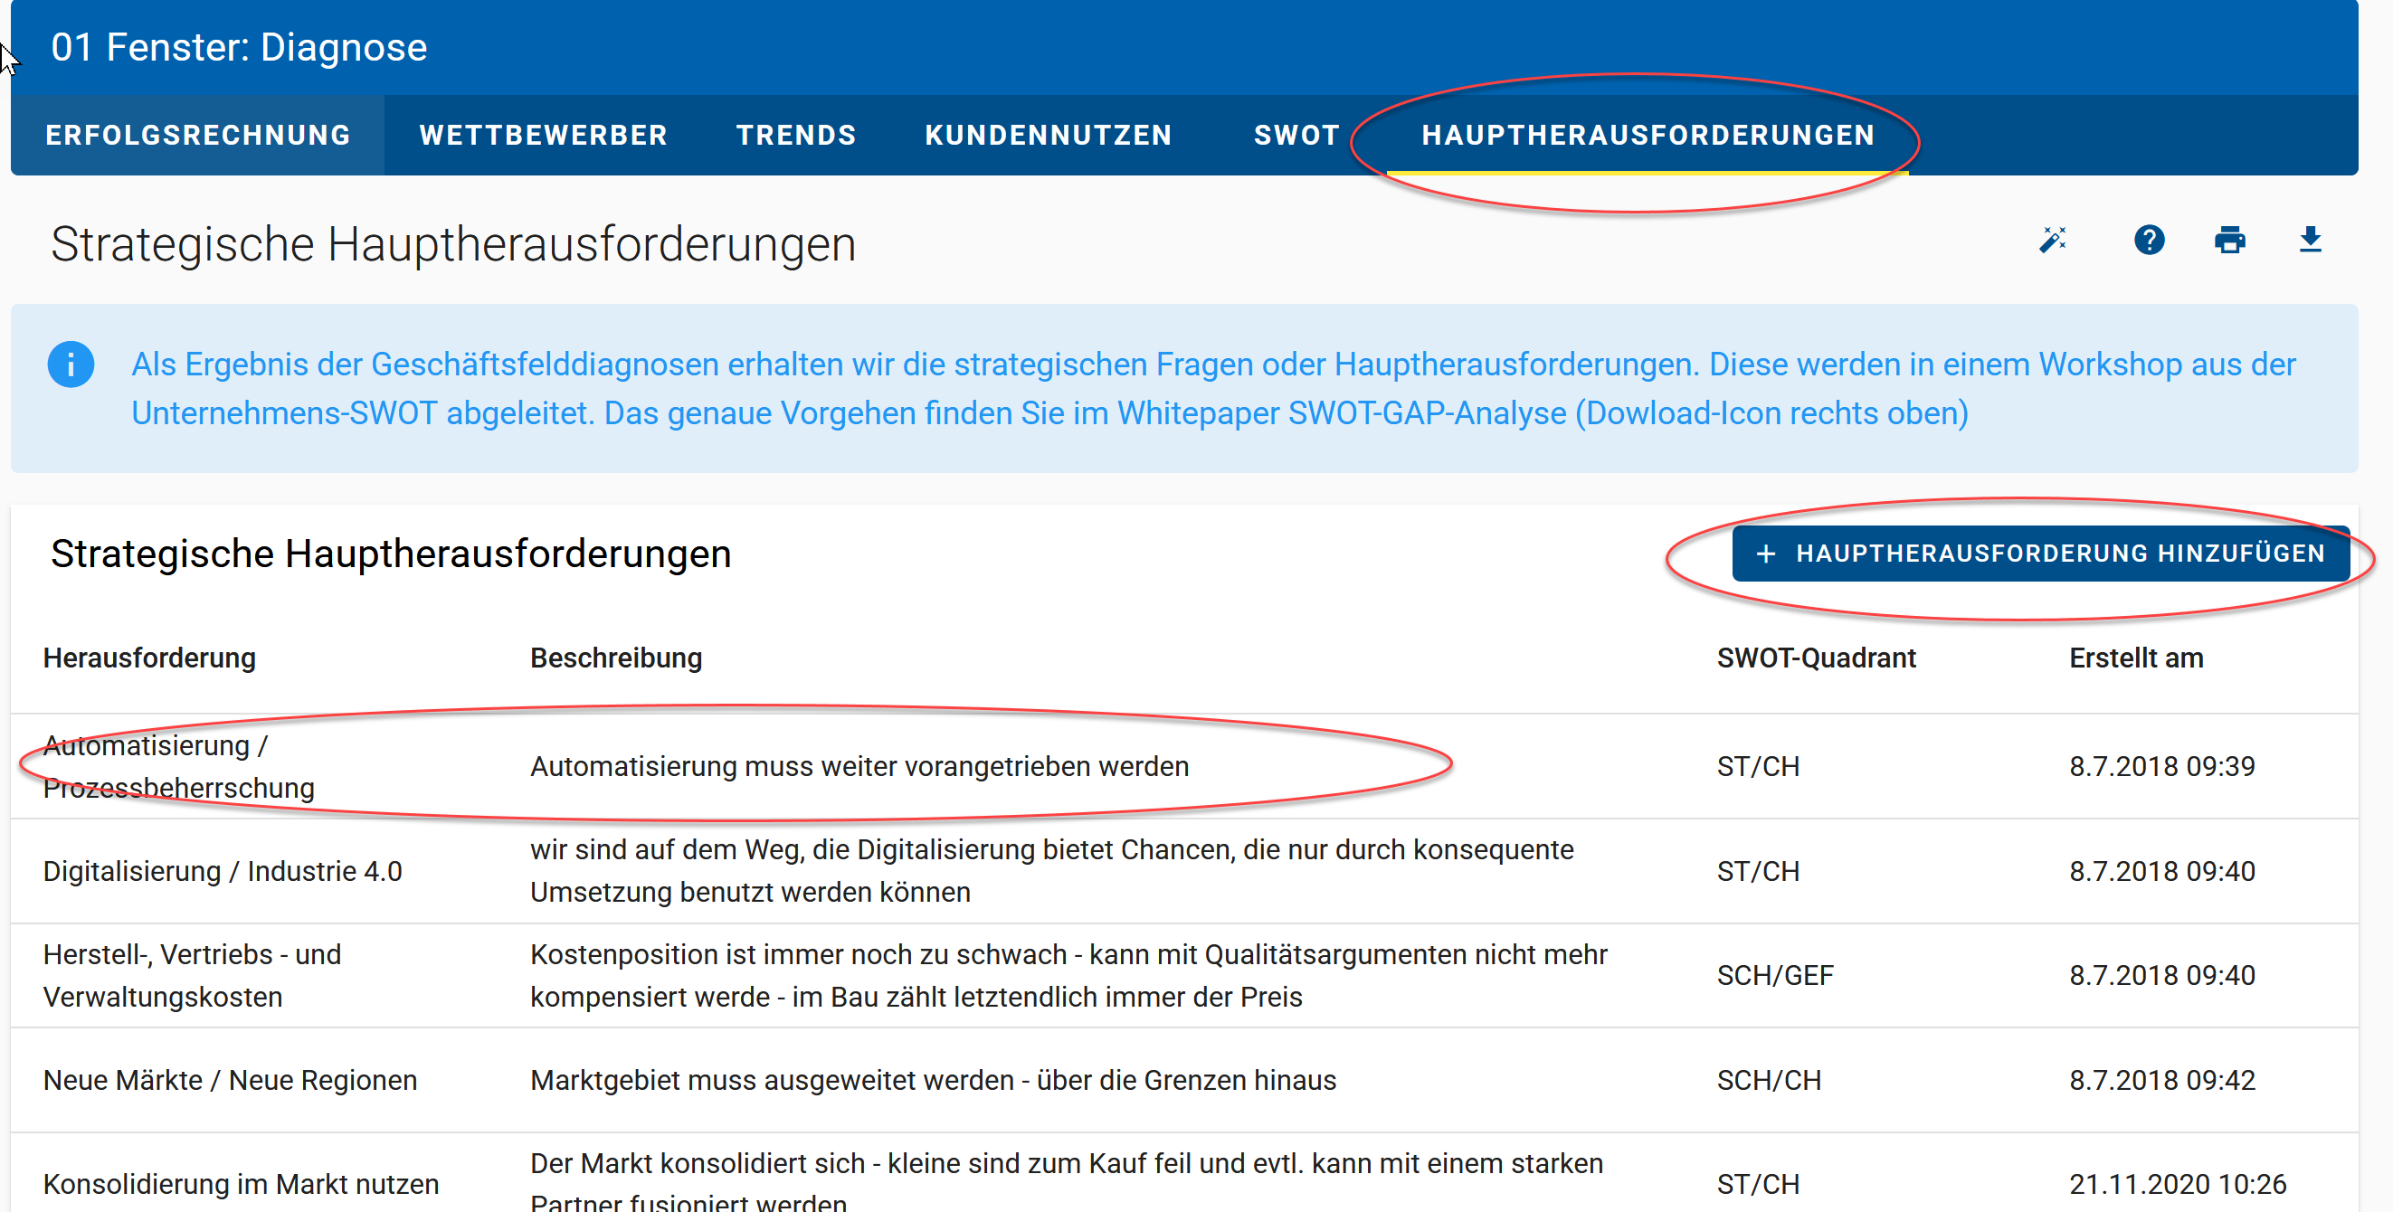The width and height of the screenshot is (2393, 1212).
Task: Select SCH/CH quadrant cell
Action: coord(1768,1080)
